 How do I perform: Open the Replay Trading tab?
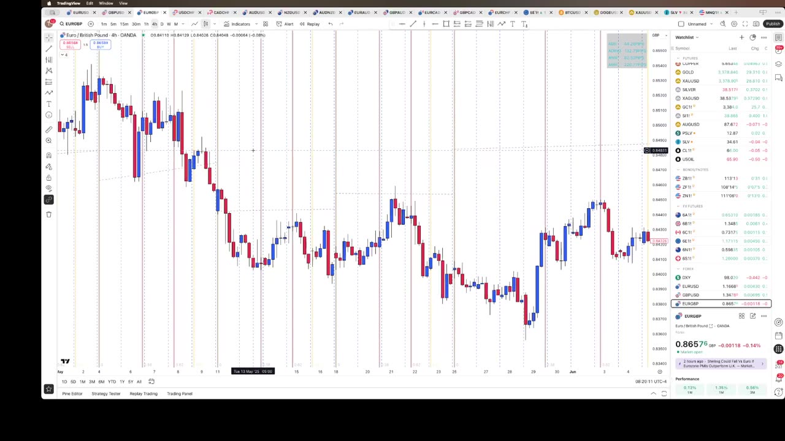pyautogui.click(x=144, y=394)
